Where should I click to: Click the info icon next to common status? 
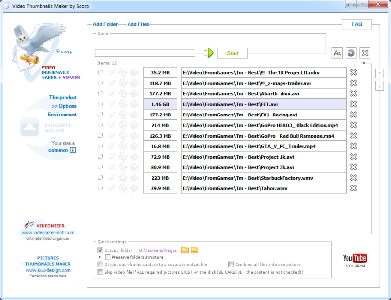click(73, 150)
